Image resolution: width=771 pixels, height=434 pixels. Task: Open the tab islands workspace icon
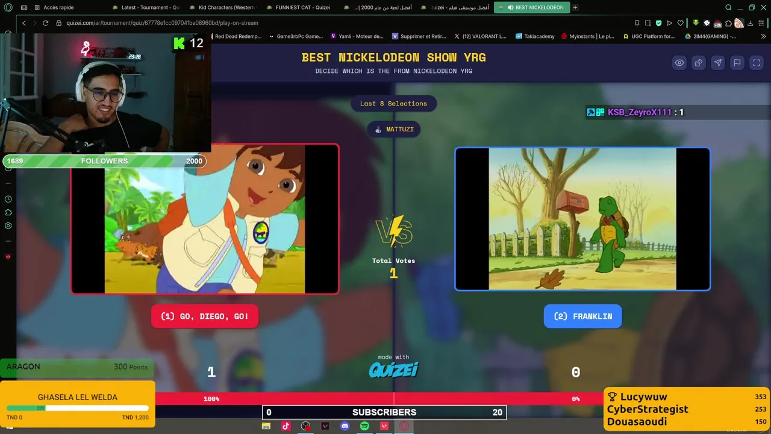click(24, 8)
